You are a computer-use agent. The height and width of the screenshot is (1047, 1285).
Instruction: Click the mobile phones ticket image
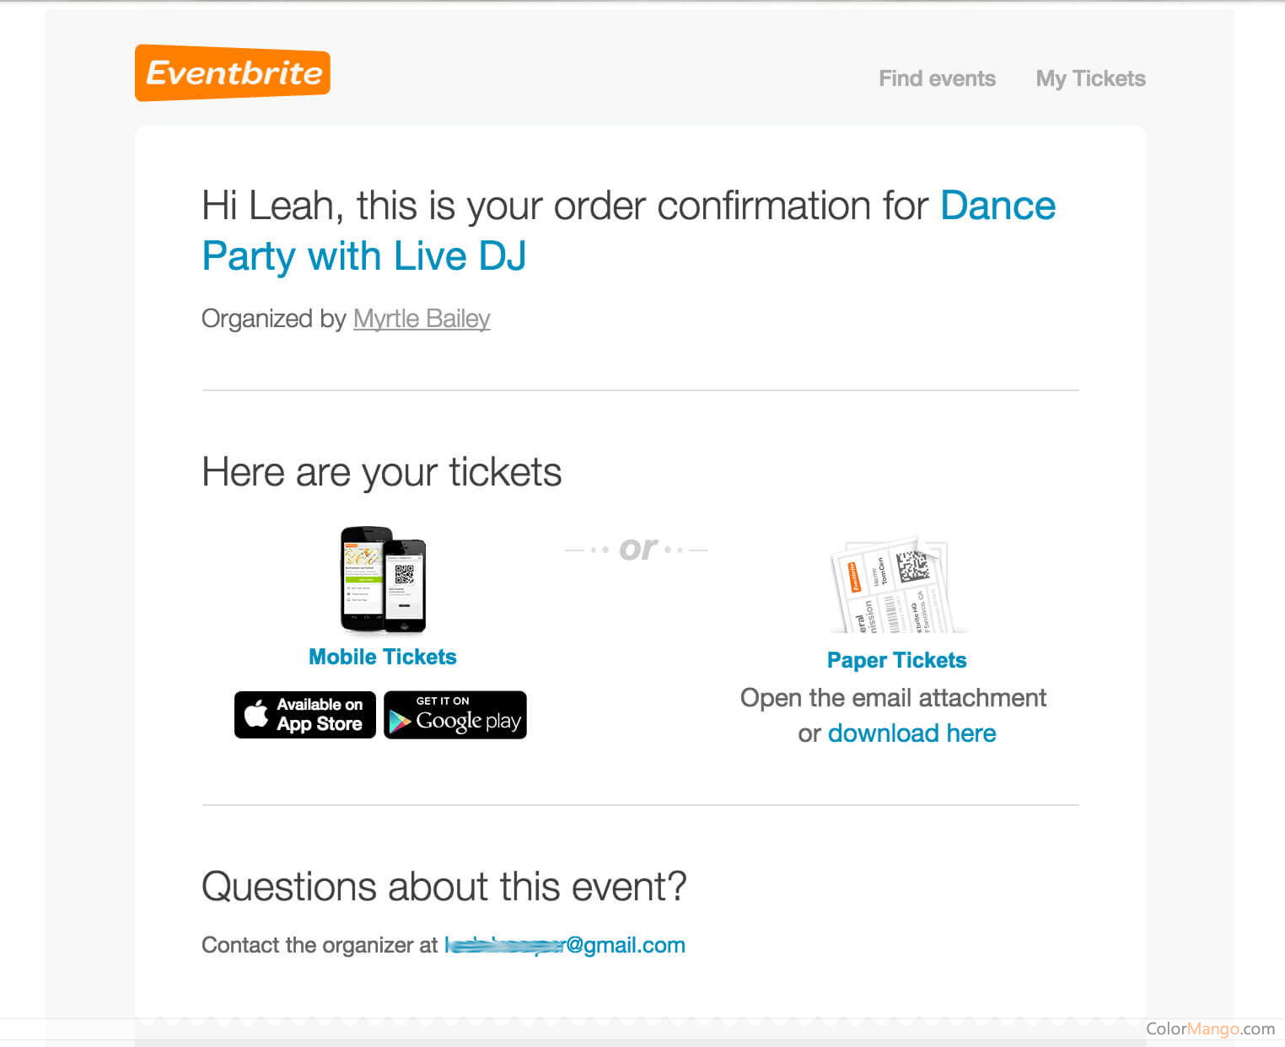(383, 580)
